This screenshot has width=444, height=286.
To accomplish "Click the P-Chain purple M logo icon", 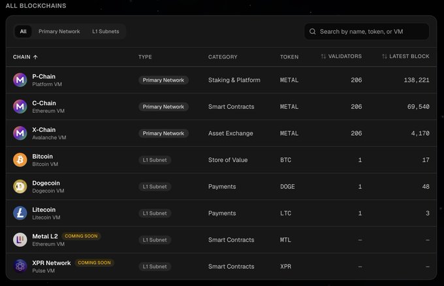I will point(20,80).
